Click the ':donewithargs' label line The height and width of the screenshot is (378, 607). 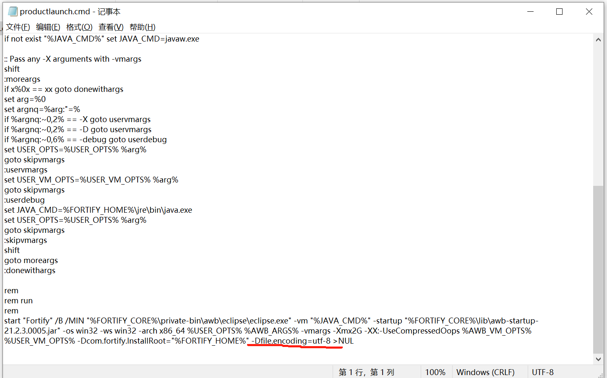30,271
